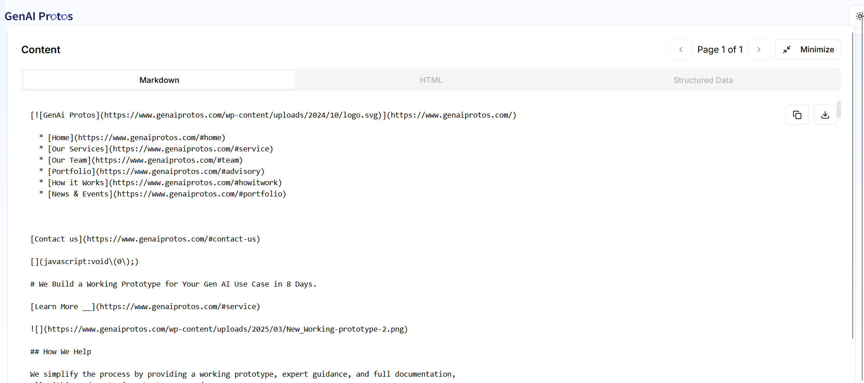Toggle the light/dark theme sun icon
The width and height of the screenshot is (864, 383).
pyautogui.click(x=859, y=16)
